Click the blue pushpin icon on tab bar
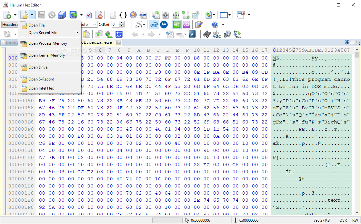 point(347,42)
